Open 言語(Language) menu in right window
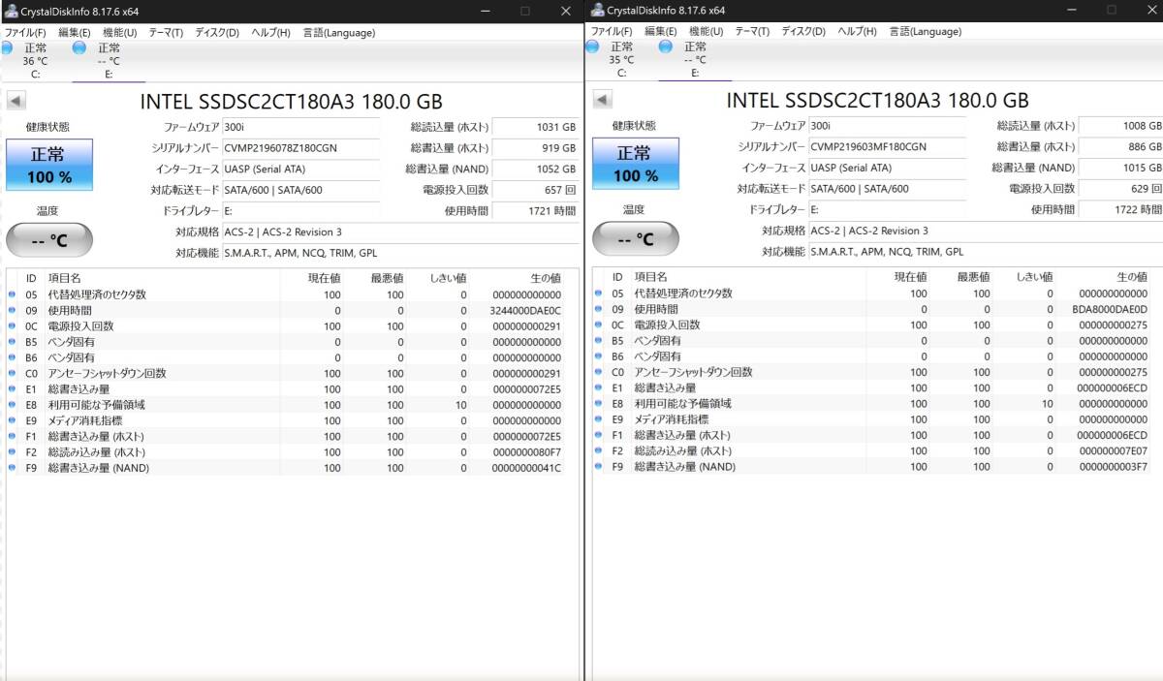Viewport: 1163px width, 681px height. tap(925, 31)
